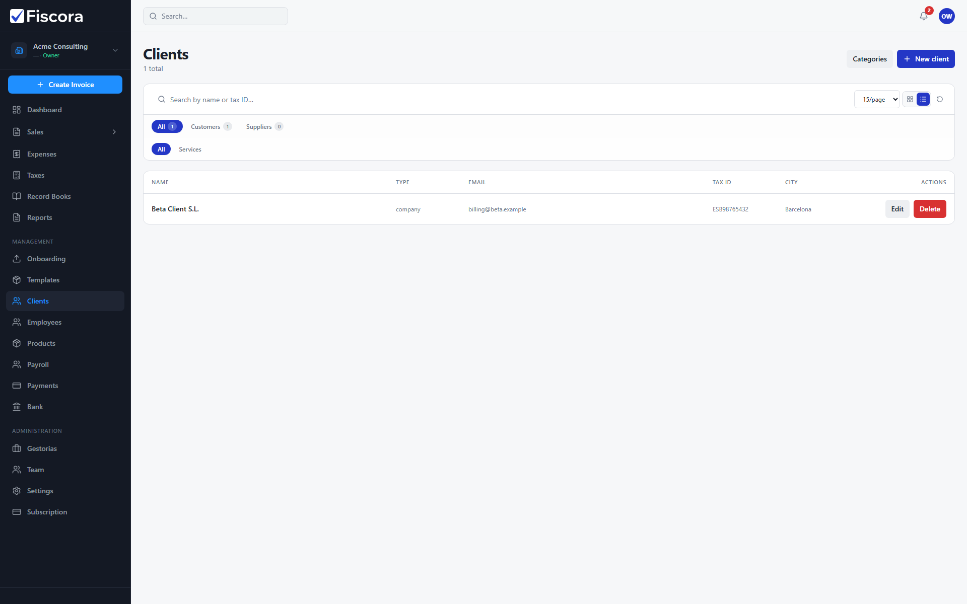Image resolution: width=967 pixels, height=604 pixels.
Task: Open Expenses via its receipt icon
Action: point(17,154)
